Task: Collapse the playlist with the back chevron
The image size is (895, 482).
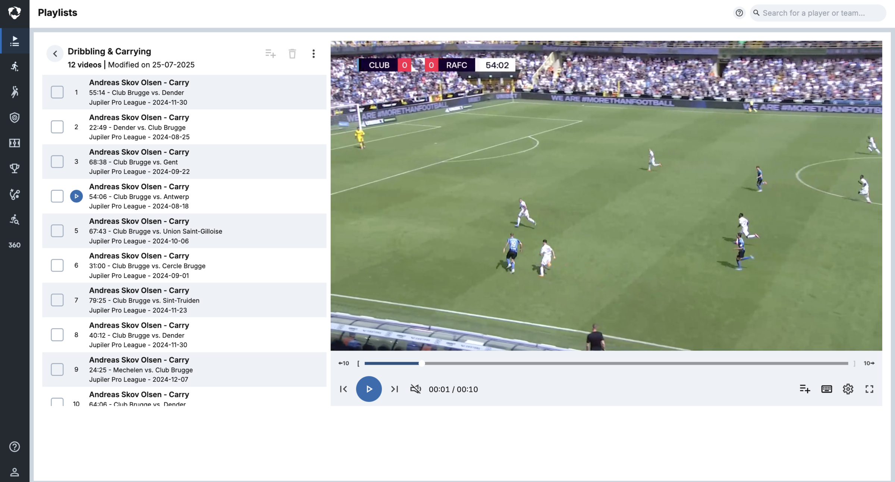Action: (55, 53)
